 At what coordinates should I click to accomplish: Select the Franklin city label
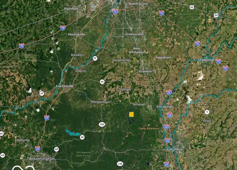[x=146, y=71]
